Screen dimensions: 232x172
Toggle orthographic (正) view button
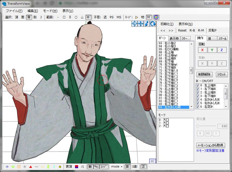143,167
